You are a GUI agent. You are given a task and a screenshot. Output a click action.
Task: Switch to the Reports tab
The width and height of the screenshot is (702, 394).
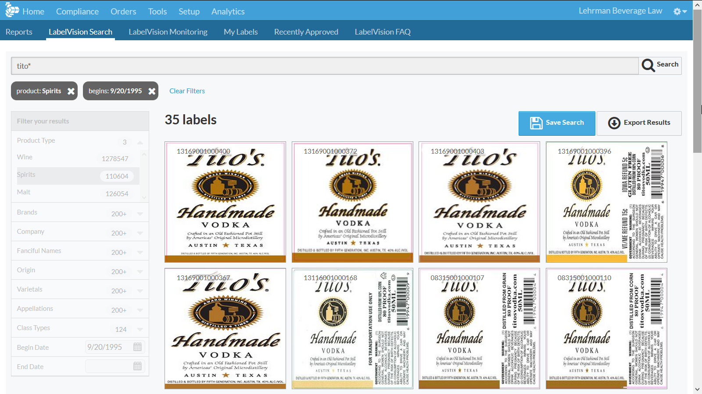click(19, 32)
